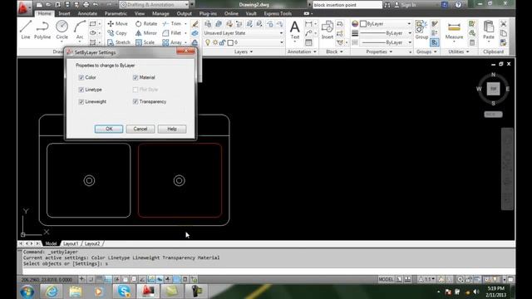This screenshot has width=532, height=299.
Task: Click the navigation bar on right edge
Action: [507, 169]
